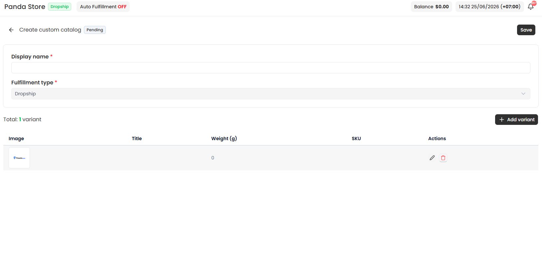Delete the variant using the trash icon
The width and height of the screenshot is (542, 268).
[x=443, y=158]
